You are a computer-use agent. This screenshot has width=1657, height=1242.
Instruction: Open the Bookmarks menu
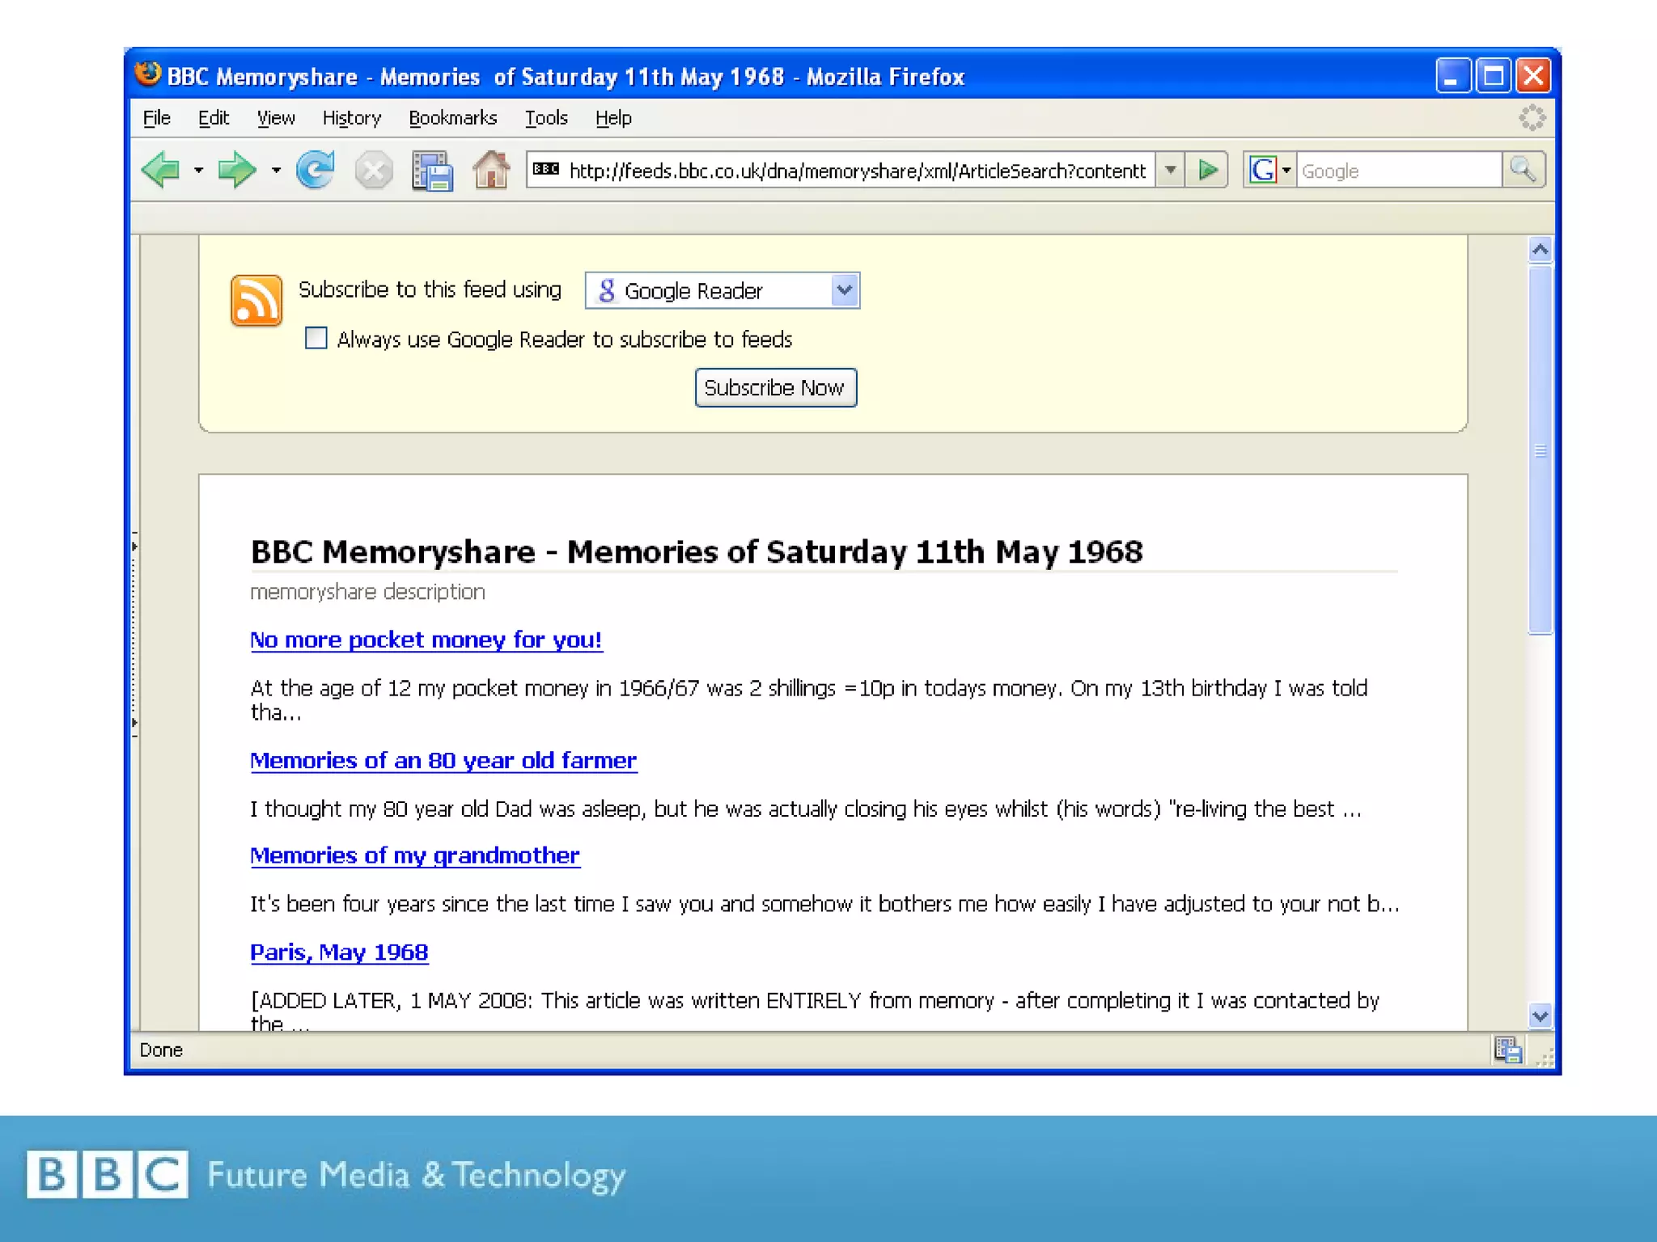click(x=452, y=118)
